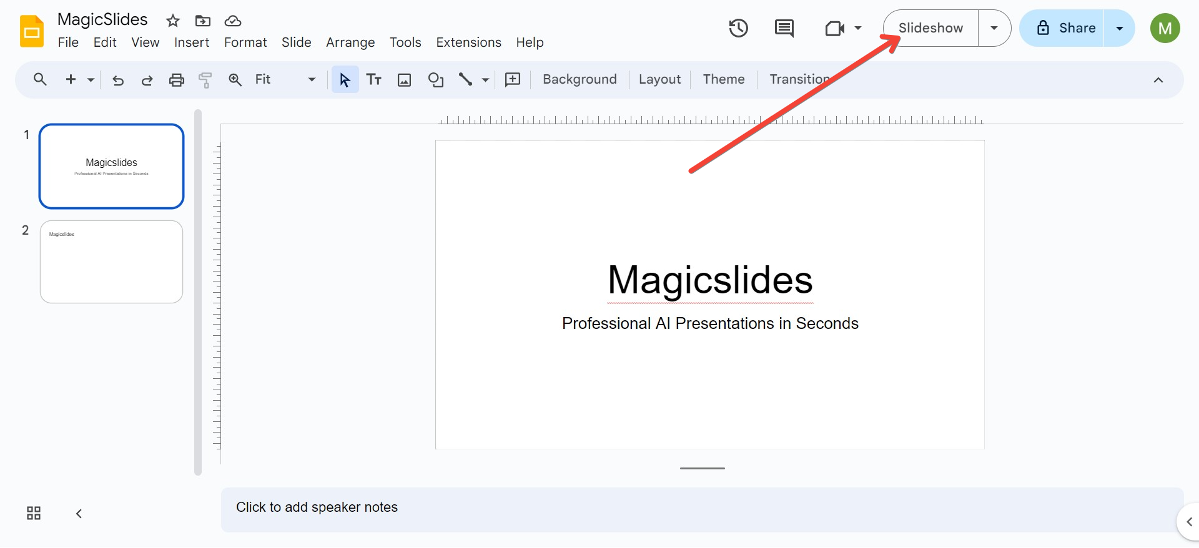Screen dimensions: 1199x548
Task: Select slide 2 thumbnail
Action: [x=111, y=262]
